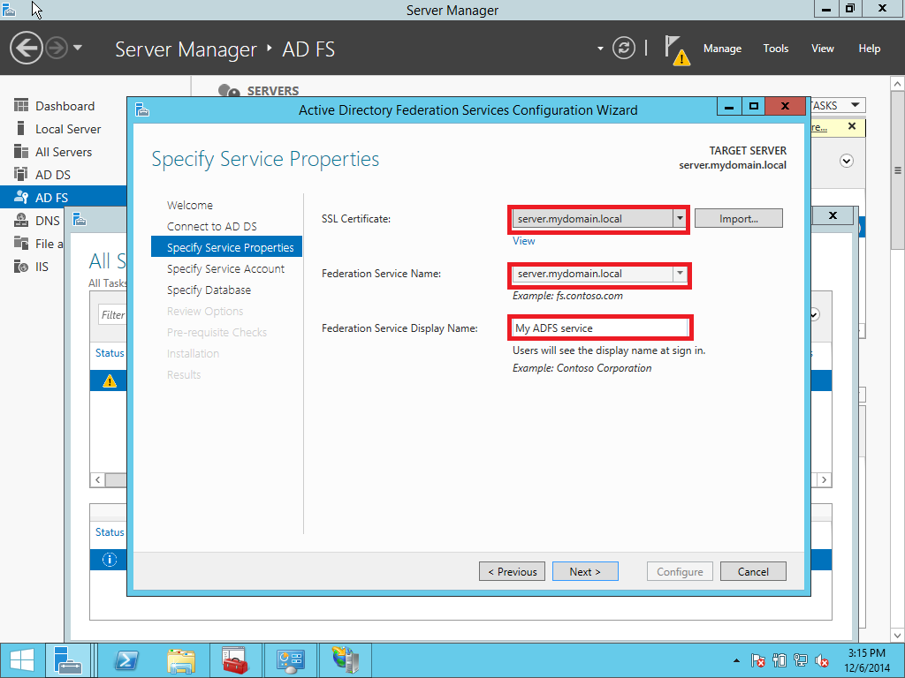Click the back navigation arrow
This screenshot has height=678, width=905.
point(26,47)
